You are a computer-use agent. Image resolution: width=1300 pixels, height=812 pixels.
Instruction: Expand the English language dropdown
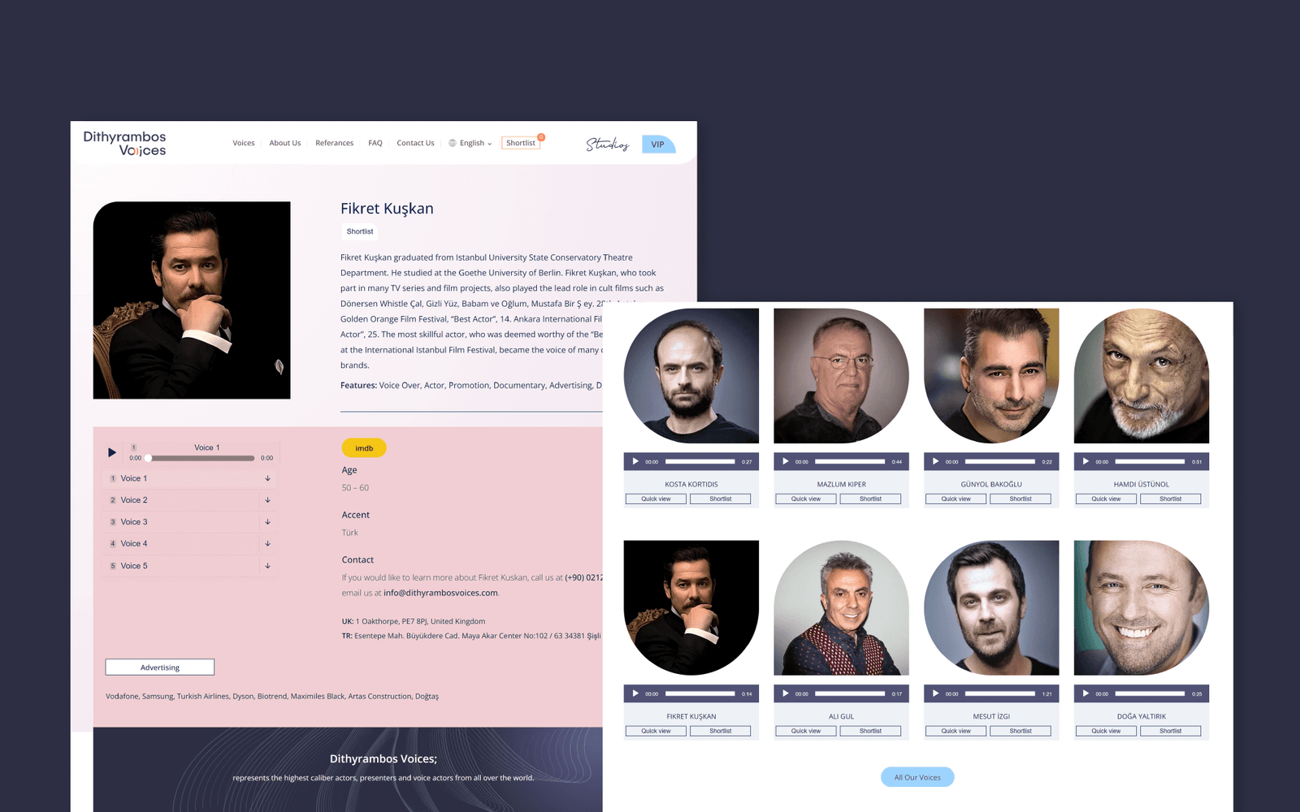pos(475,143)
